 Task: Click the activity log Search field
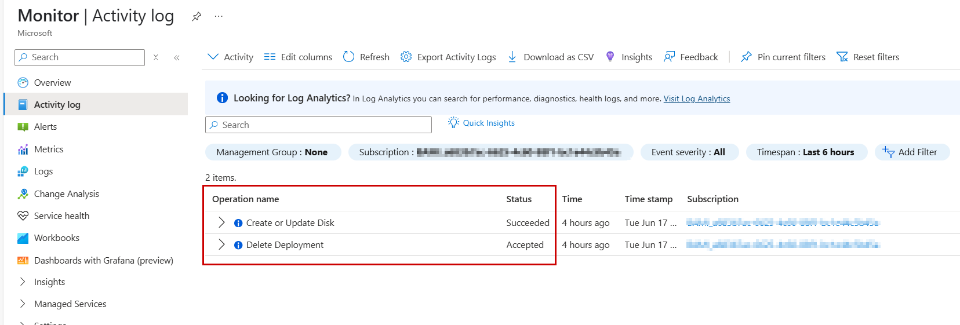tap(318, 125)
